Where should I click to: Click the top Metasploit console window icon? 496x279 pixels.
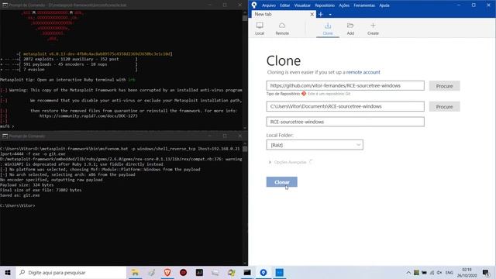(x=5, y=5)
